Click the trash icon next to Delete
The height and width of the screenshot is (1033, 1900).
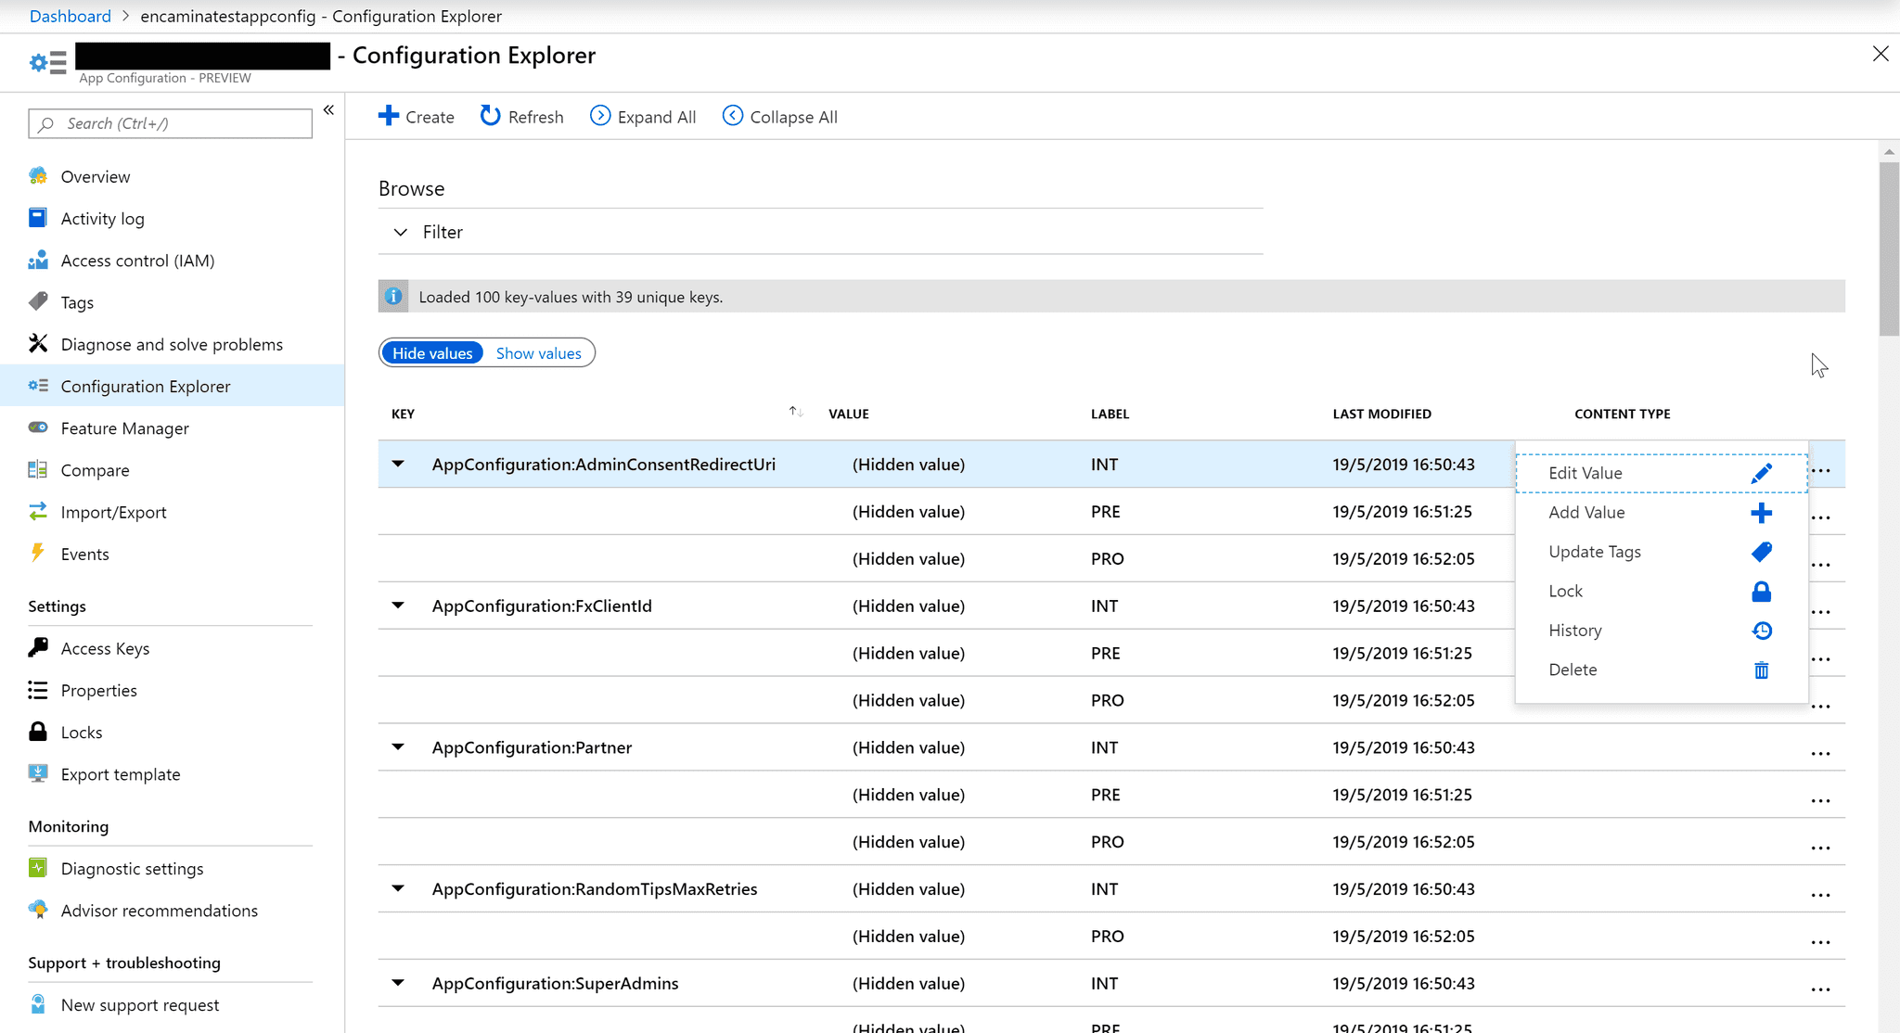[1762, 670]
